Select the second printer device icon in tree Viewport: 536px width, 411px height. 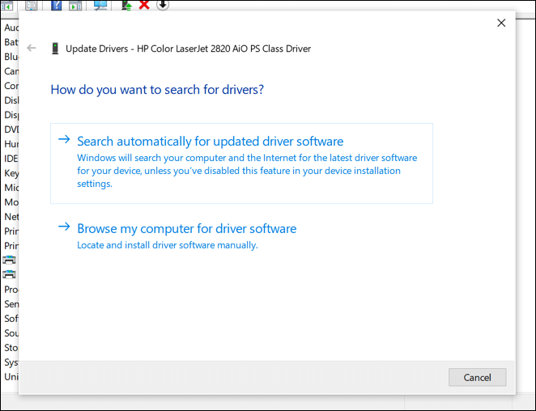10,274
